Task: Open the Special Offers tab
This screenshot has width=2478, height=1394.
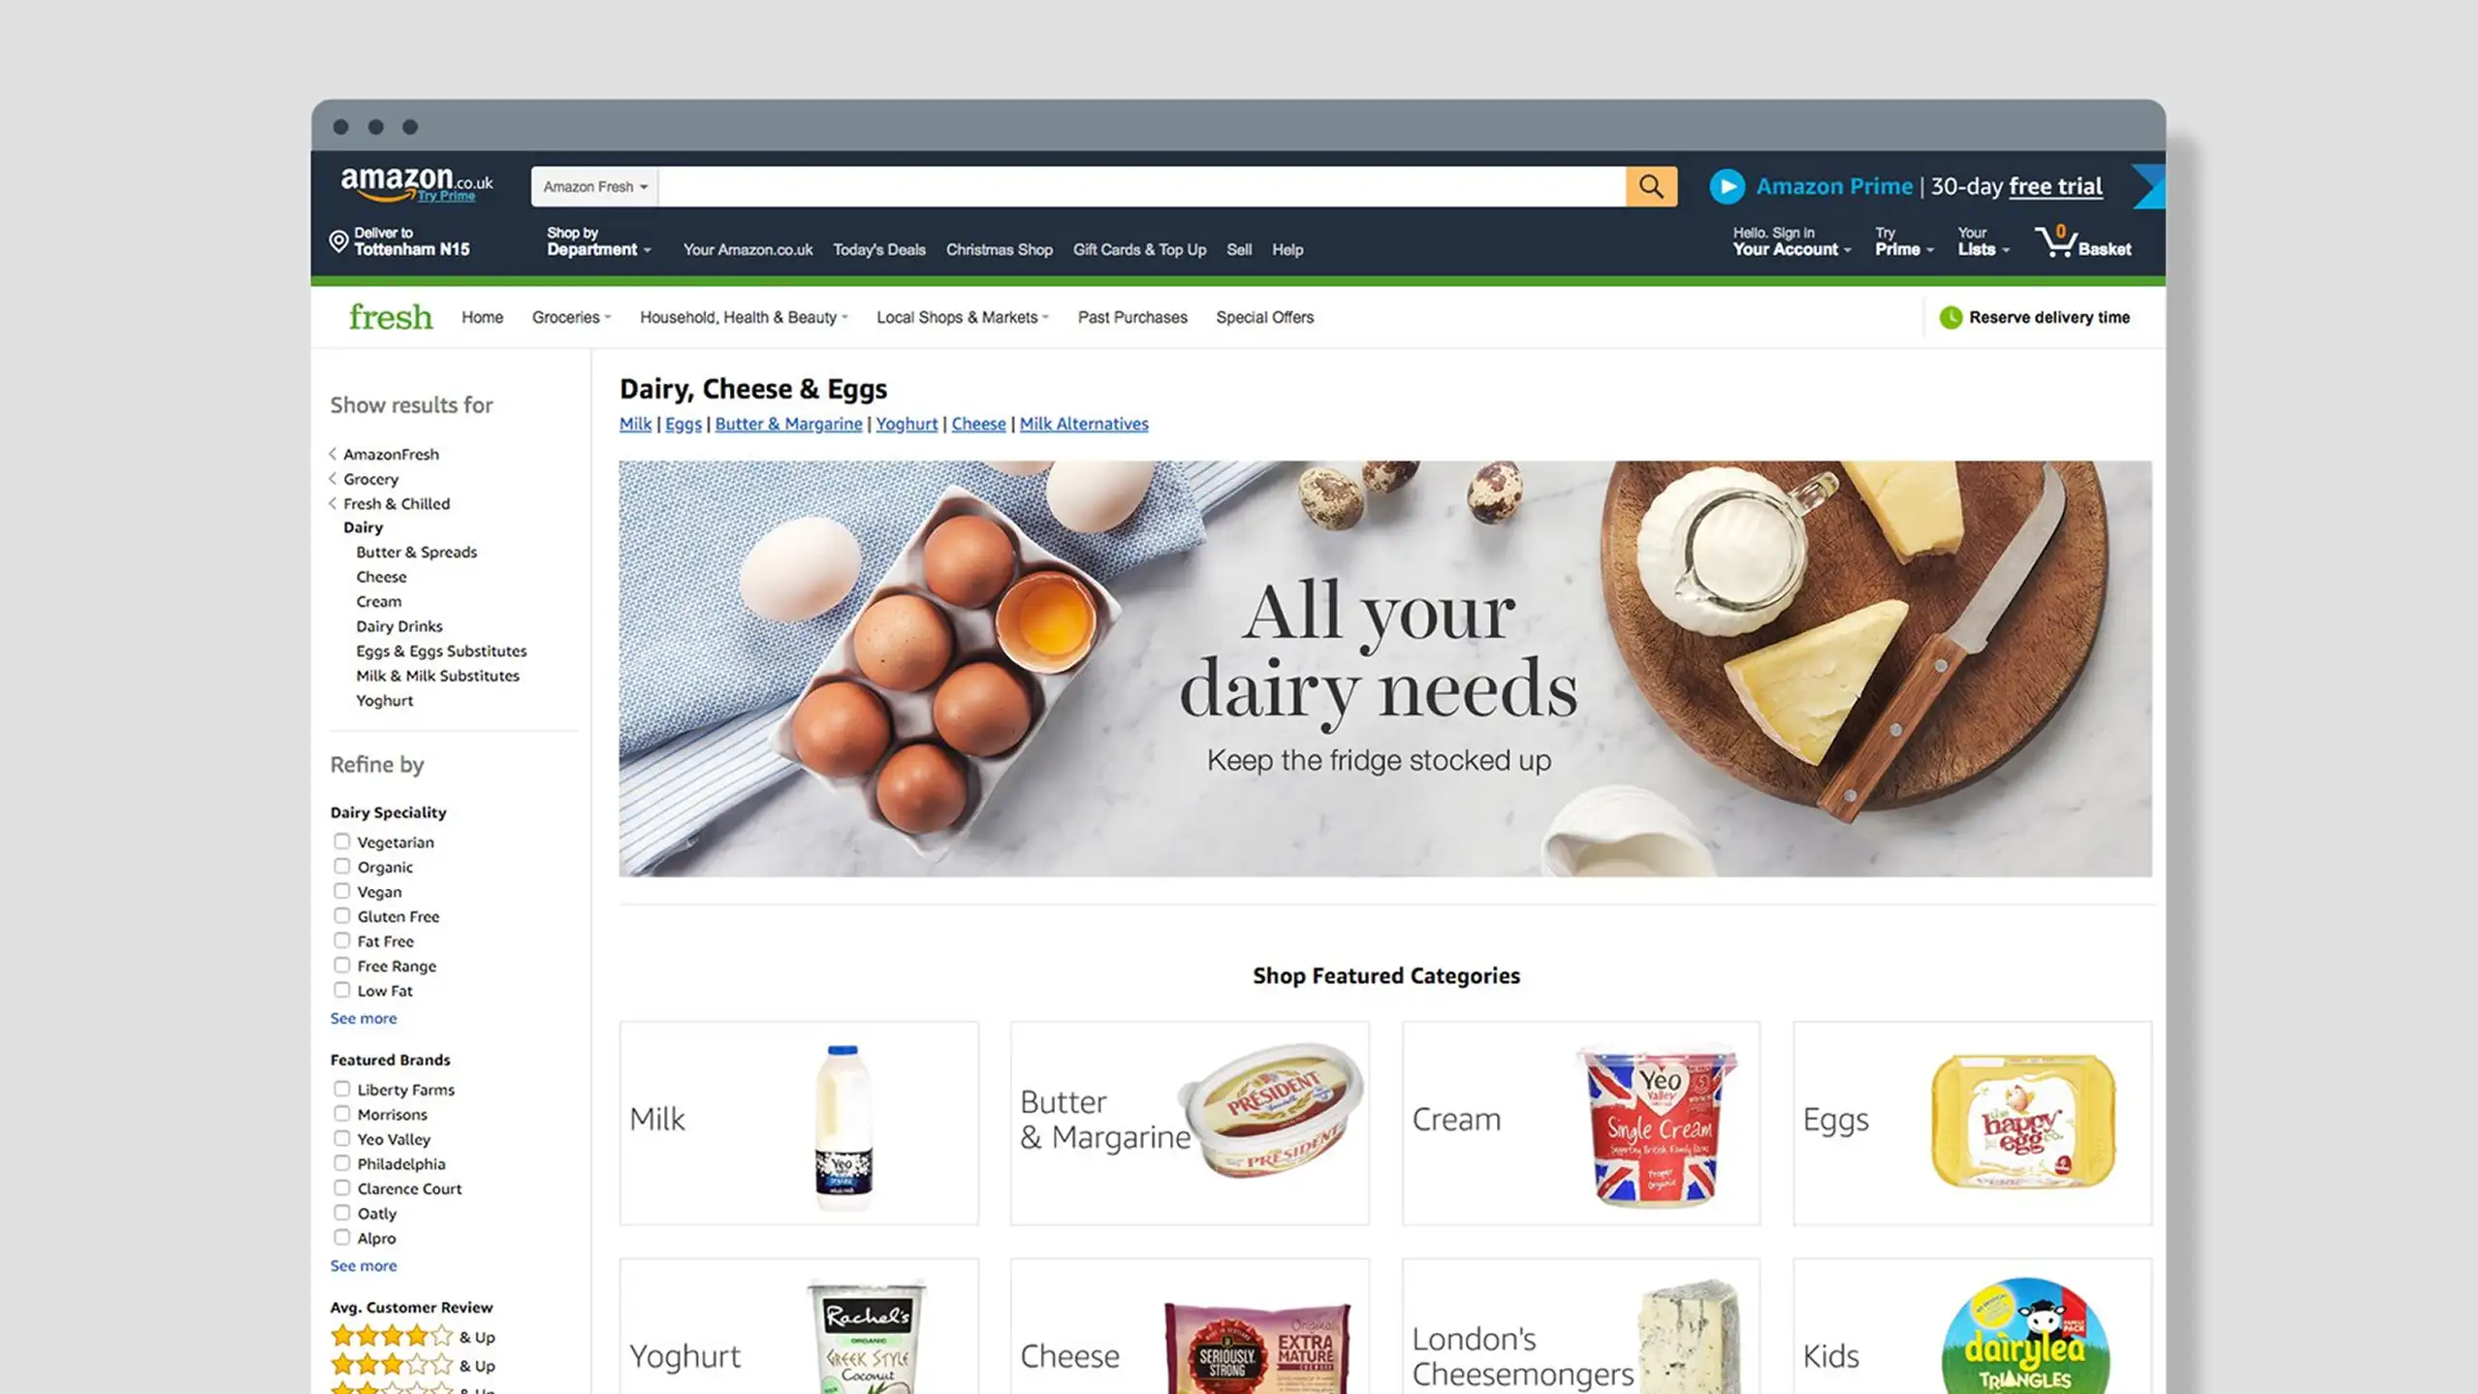Action: [1264, 317]
